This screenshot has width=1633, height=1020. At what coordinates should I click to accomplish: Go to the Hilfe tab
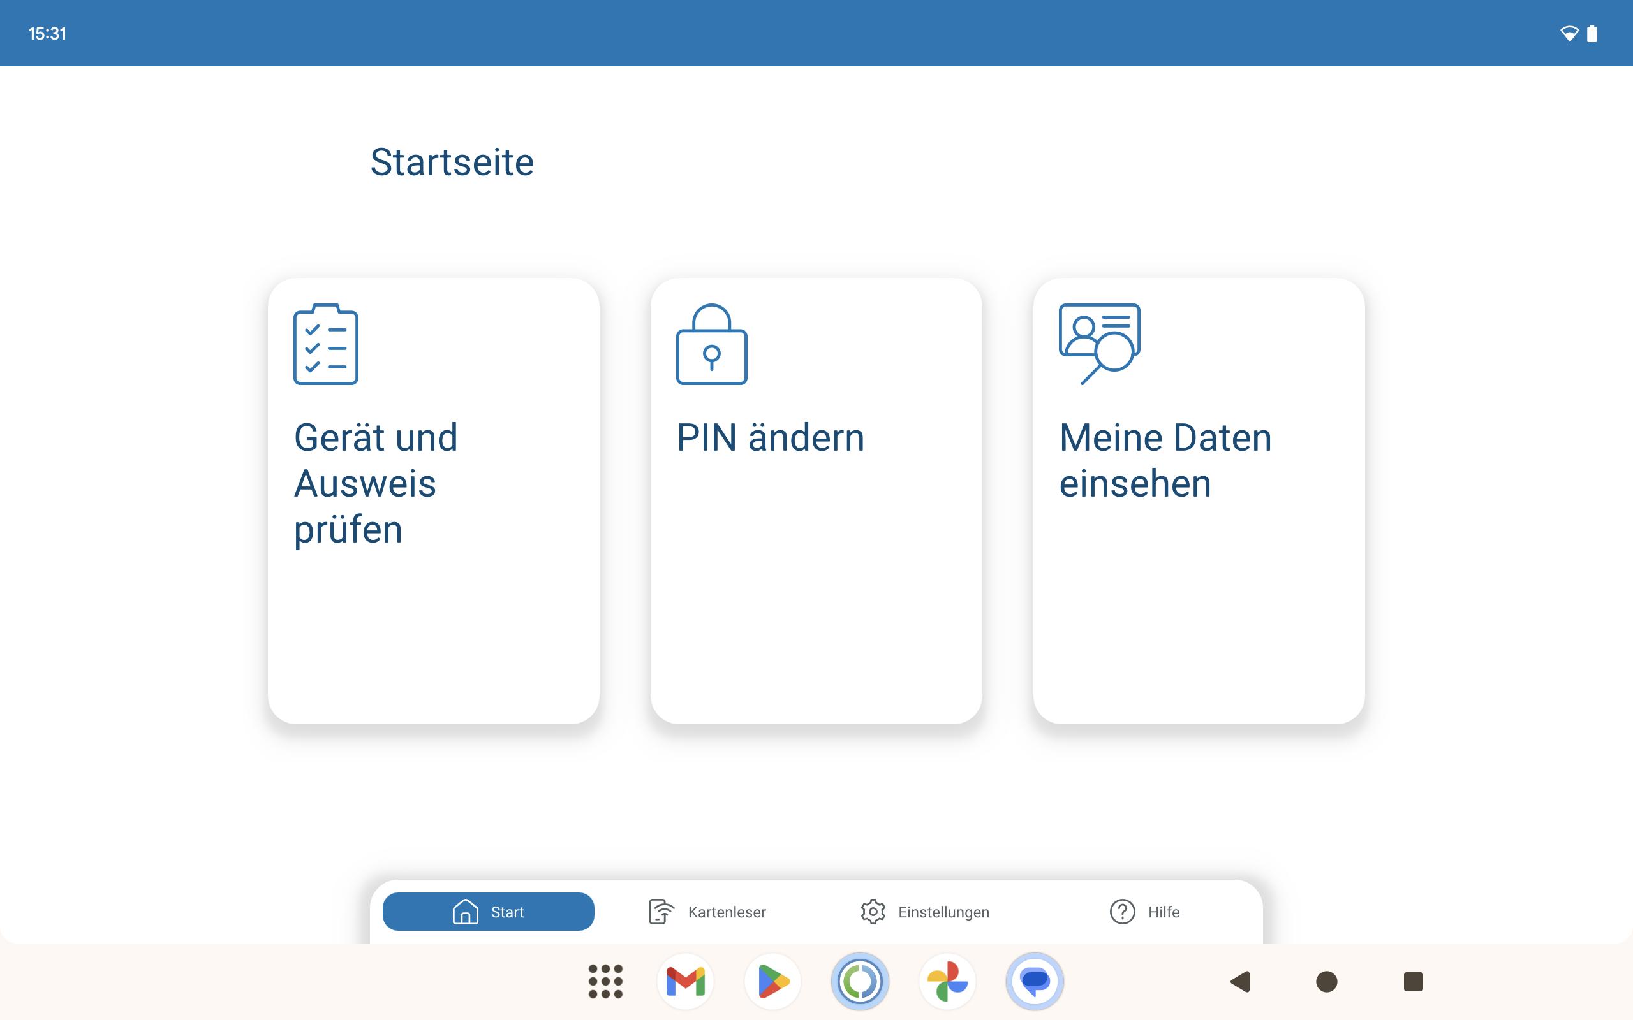click(x=1144, y=912)
